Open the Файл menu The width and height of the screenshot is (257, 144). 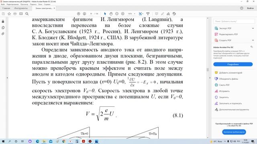[3, 4]
